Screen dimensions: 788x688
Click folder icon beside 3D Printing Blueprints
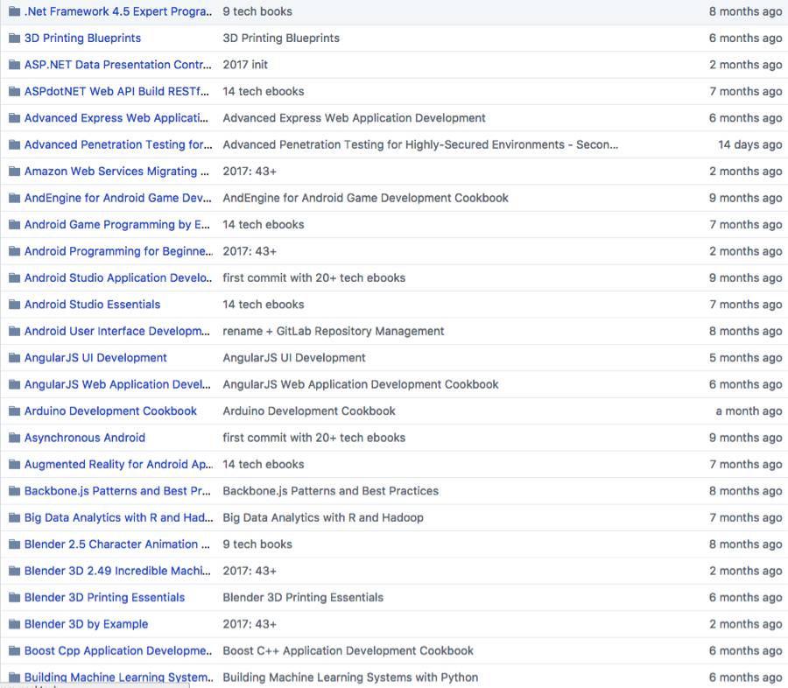coord(15,39)
